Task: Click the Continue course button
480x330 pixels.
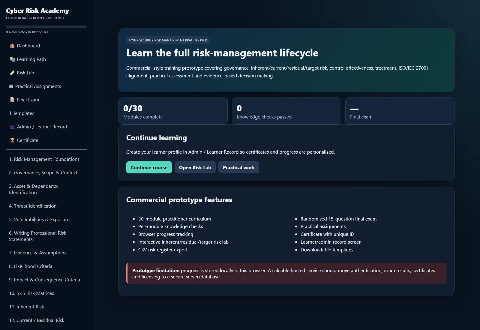Action: (149, 167)
